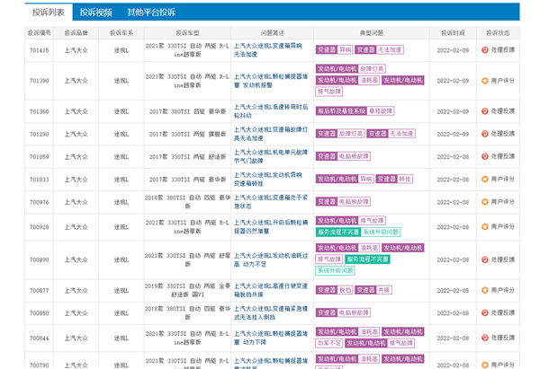Select complaint number 701415
The height and width of the screenshot is (369, 540).
[40, 50]
